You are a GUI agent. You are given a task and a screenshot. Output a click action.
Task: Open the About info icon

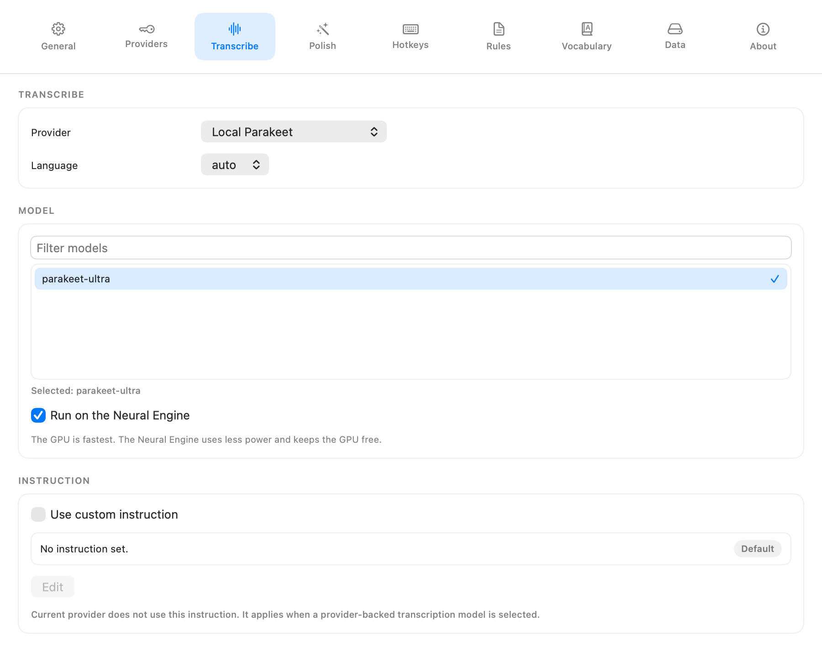click(x=763, y=29)
